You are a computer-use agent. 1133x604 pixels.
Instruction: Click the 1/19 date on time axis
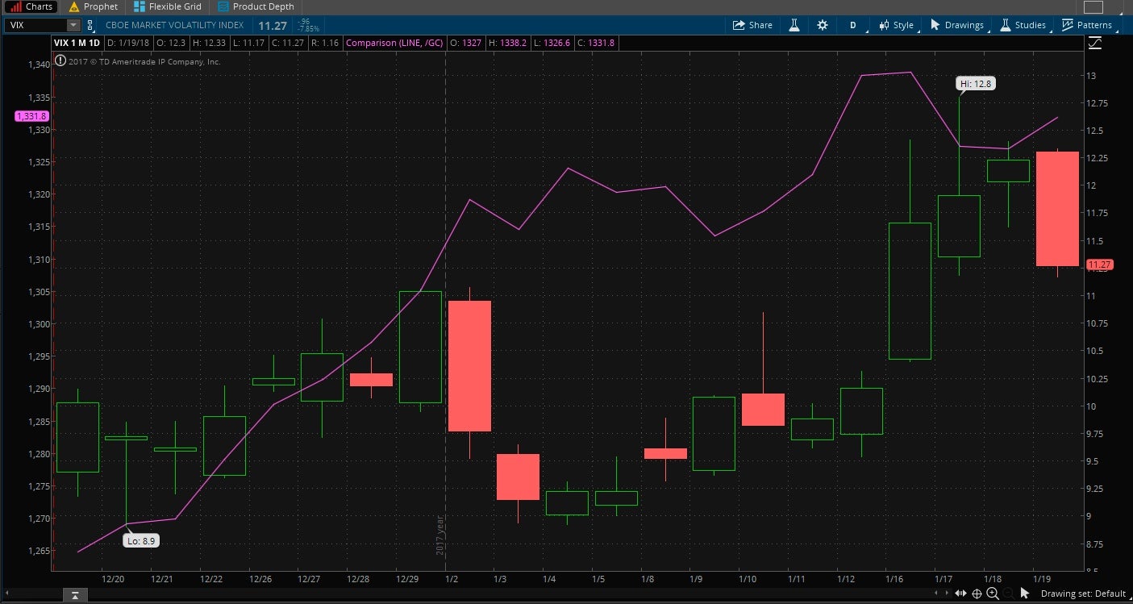coord(1042,579)
